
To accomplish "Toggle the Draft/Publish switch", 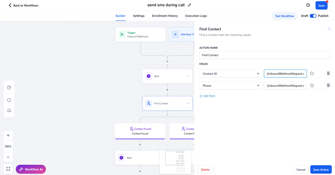I will coord(313,16).
